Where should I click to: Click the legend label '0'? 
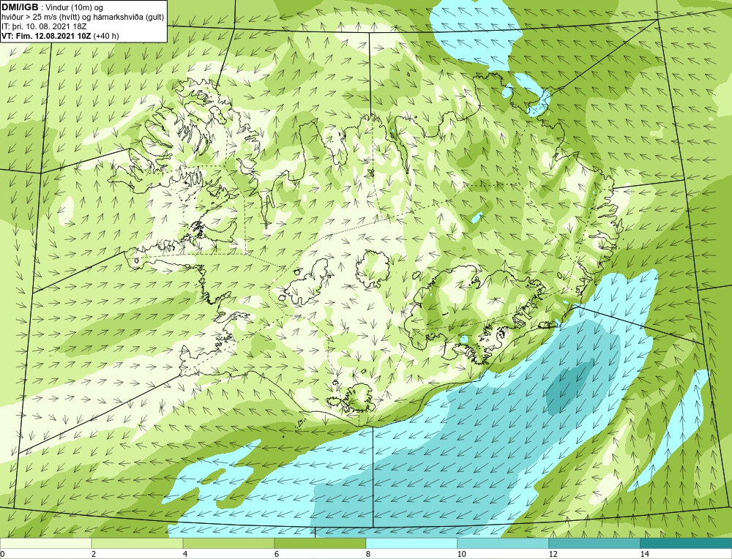(2, 554)
